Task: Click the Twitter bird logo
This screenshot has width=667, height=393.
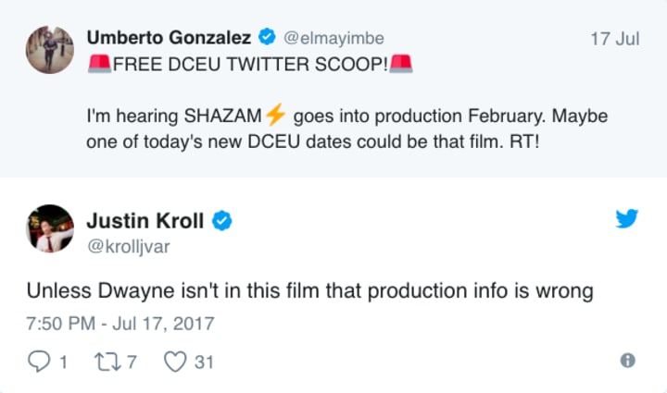Action: click(627, 219)
